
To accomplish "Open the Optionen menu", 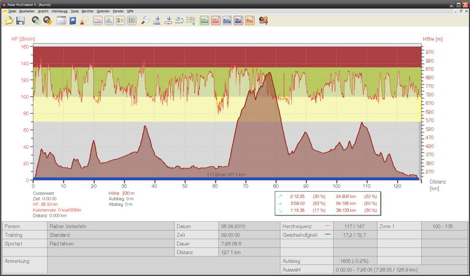I will pos(103,11).
